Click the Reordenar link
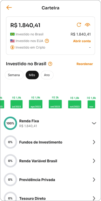The image size is (101, 201). (x=85, y=64)
